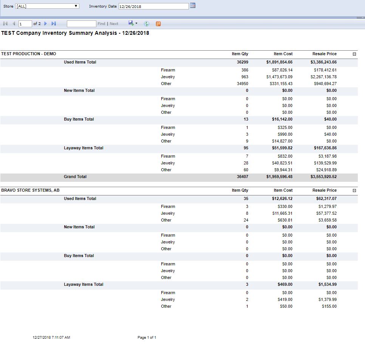
Task: Open the export save icon
Action: pyautogui.click(x=131, y=23)
